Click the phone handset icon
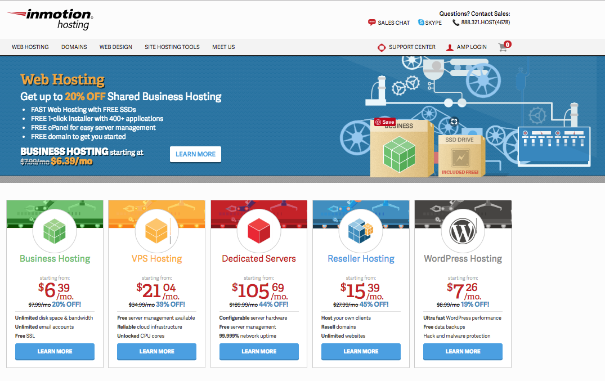The width and height of the screenshot is (605, 381). point(456,23)
